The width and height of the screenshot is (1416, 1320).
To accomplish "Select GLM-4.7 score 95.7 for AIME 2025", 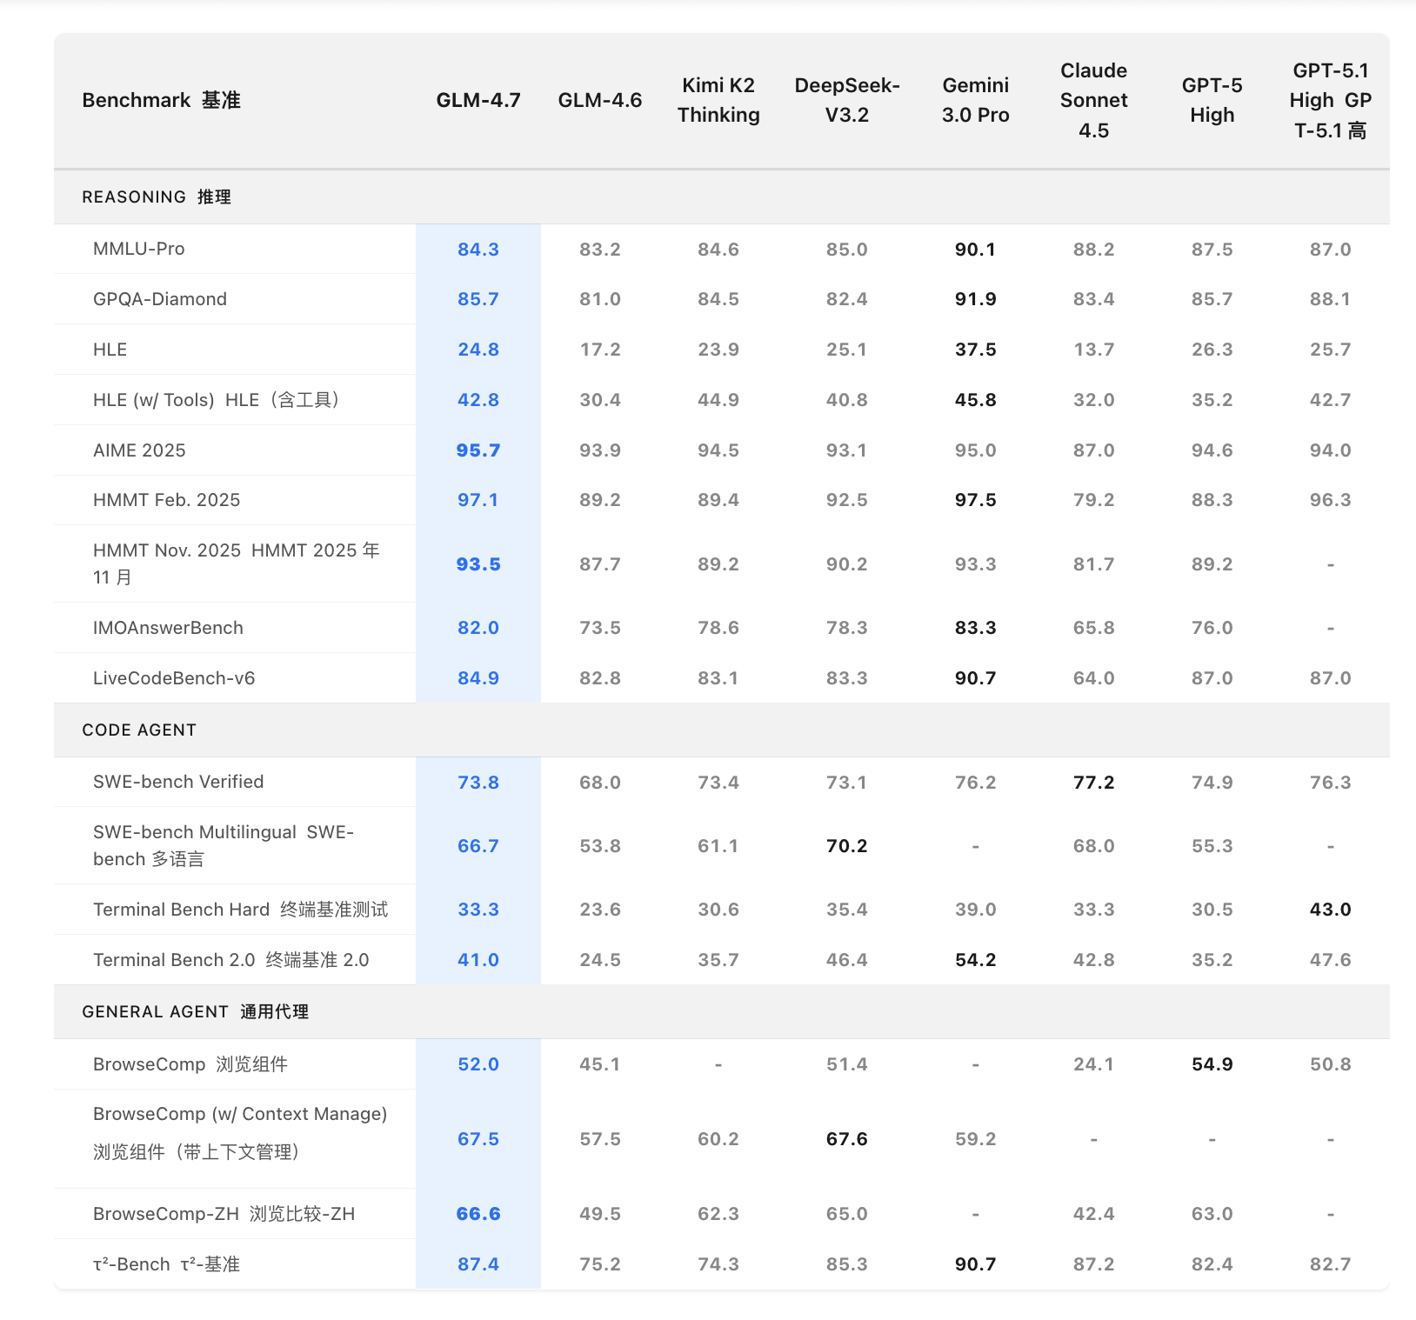I will [478, 450].
